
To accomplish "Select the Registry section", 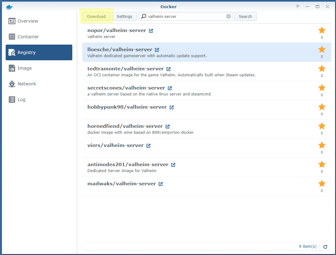I will [x=39, y=52].
